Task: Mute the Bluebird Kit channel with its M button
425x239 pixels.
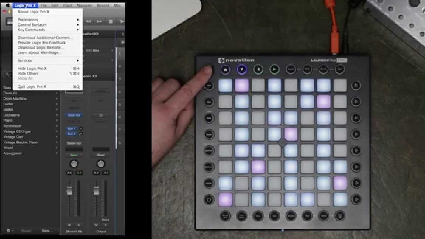Action: pyautogui.click(x=69, y=224)
